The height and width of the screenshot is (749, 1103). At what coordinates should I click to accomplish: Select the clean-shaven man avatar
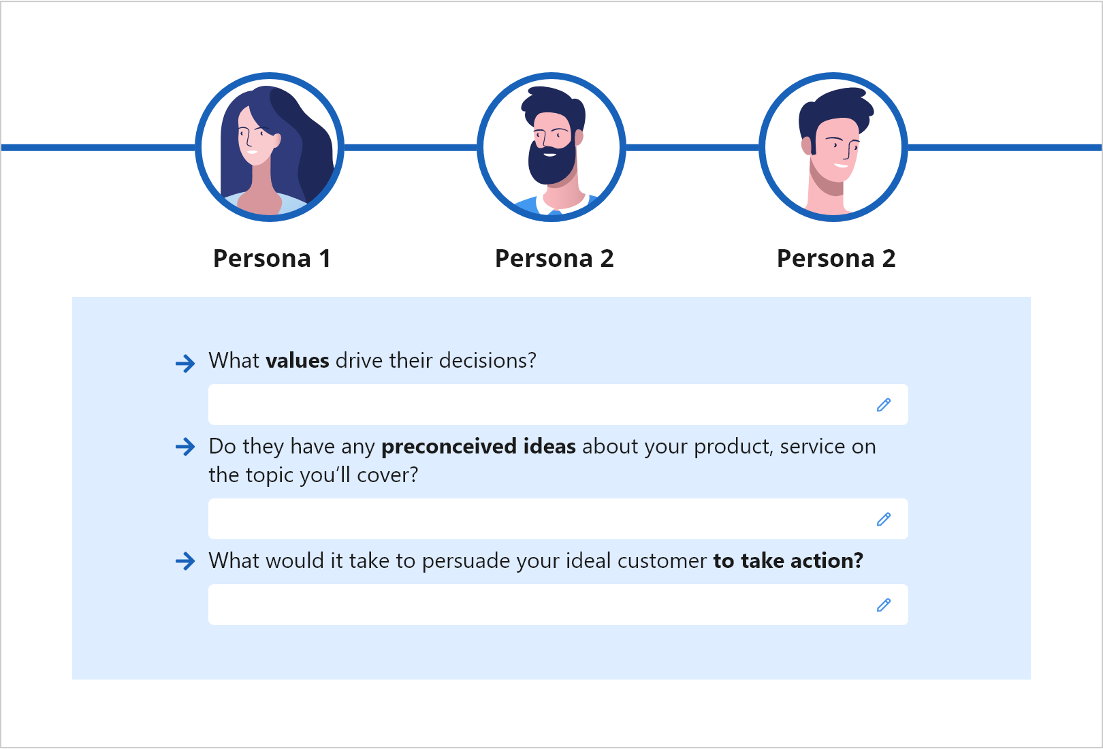[833, 147]
